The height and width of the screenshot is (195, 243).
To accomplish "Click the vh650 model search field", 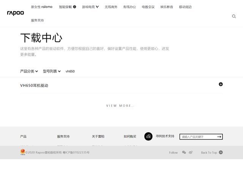I will coord(70,71).
